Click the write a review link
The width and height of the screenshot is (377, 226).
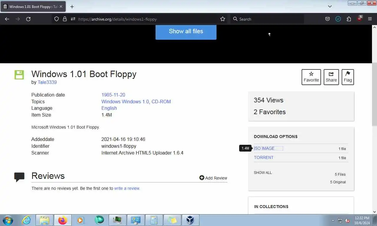tap(127, 188)
